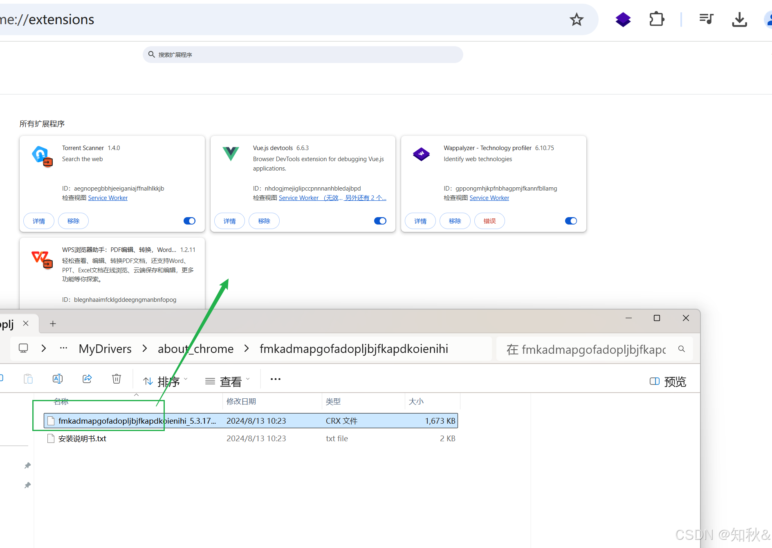
Task: Open 详情 for Wappalyzer
Action: tap(420, 221)
